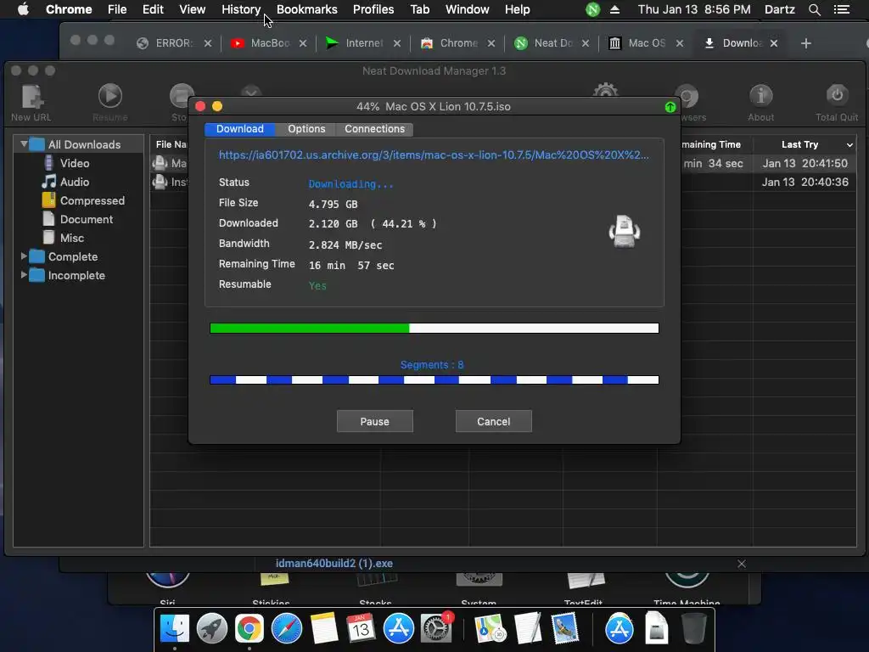Open the Window menu

(x=468, y=9)
